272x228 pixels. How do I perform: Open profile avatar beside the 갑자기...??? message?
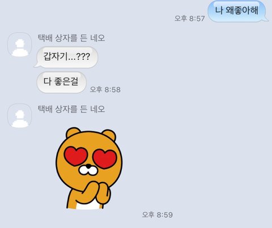[20, 45]
